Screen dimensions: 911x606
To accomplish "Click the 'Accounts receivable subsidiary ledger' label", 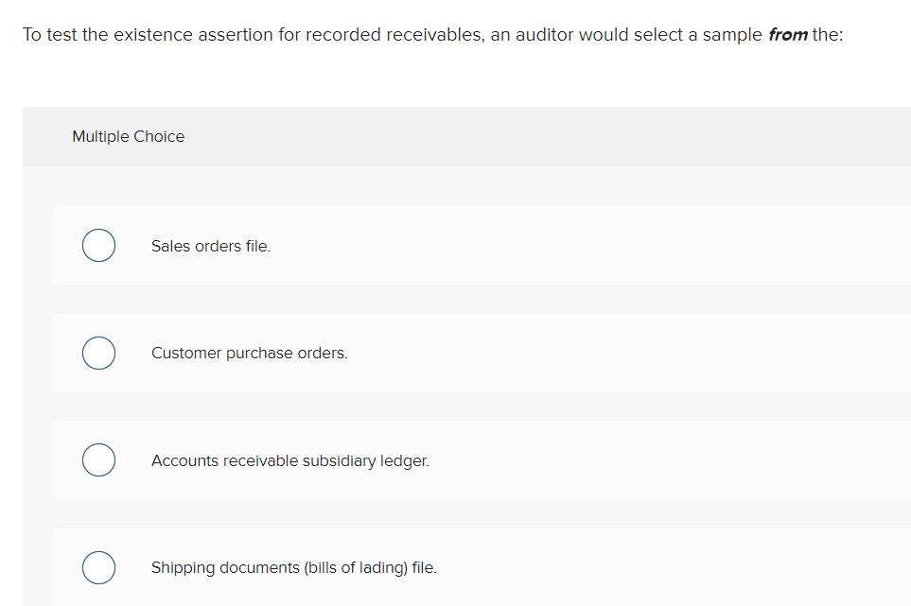I will coord(289,460).
